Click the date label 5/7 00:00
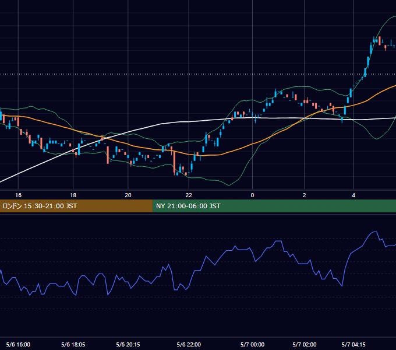Image resolution: width=396 pixels, height=350 pixels. point(252,344)
